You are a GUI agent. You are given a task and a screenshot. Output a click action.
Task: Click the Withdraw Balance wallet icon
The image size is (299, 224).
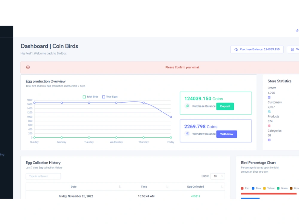[187, 134]
